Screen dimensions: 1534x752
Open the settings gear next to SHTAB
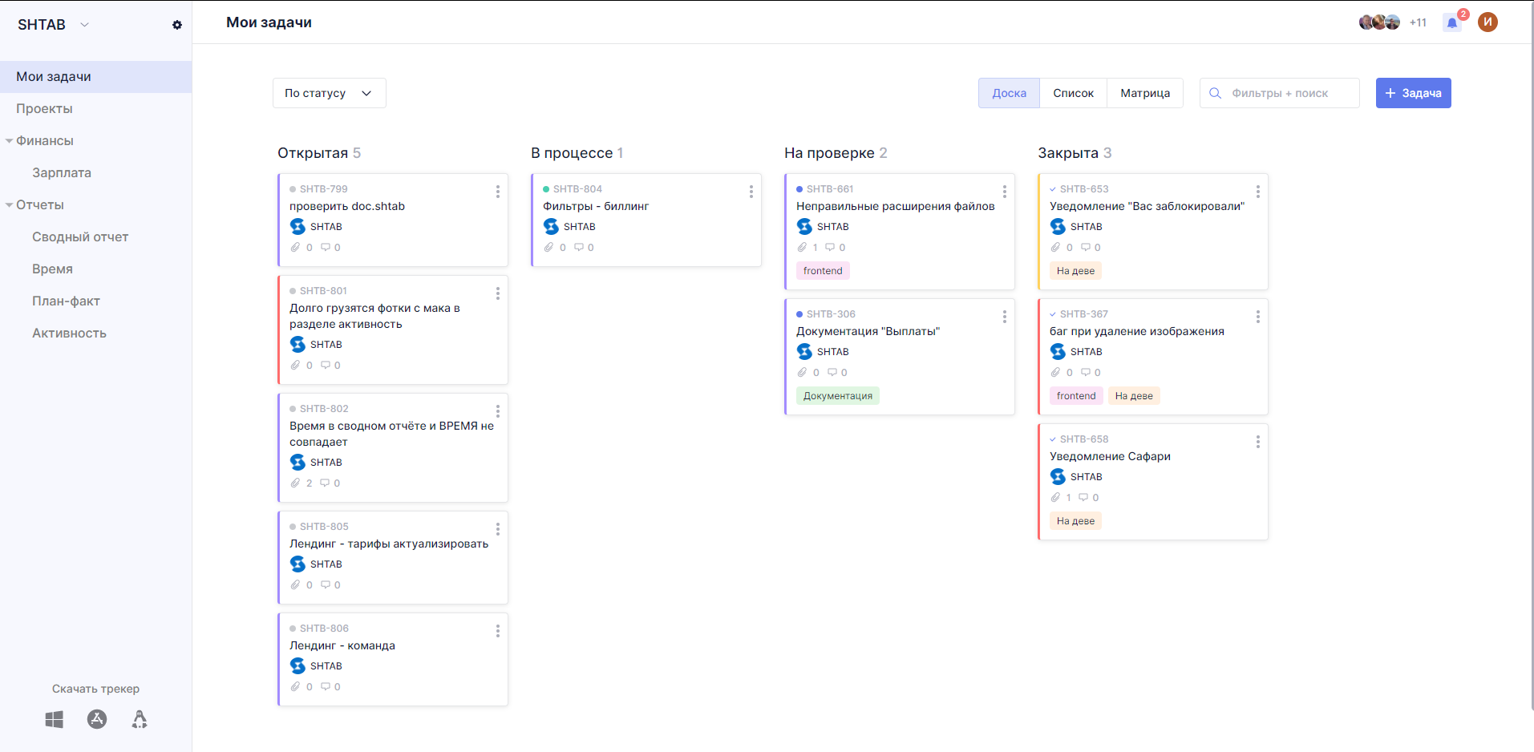coord(177,25)
